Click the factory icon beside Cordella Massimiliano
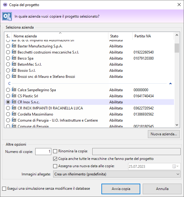184x197 pixels. click(14, 114)
